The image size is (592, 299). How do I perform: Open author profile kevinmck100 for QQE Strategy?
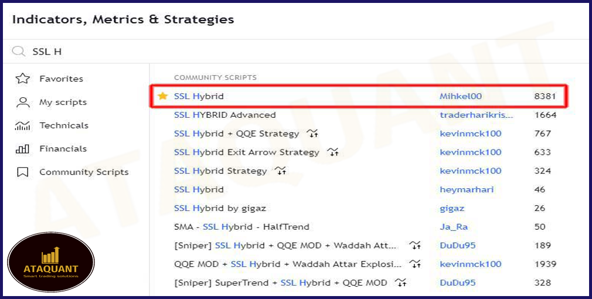tap(470, 134)
